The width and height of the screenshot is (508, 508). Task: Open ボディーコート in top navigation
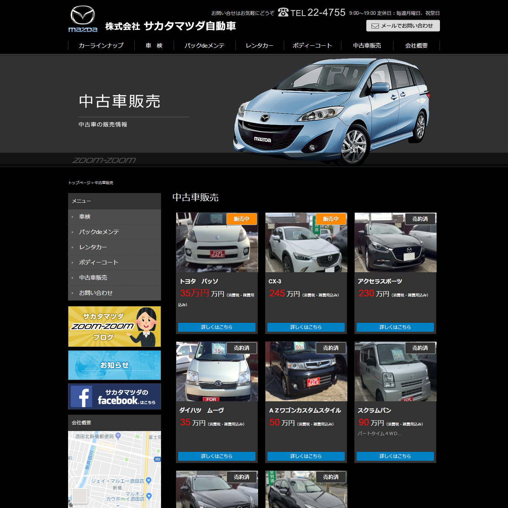pos(312,45)
